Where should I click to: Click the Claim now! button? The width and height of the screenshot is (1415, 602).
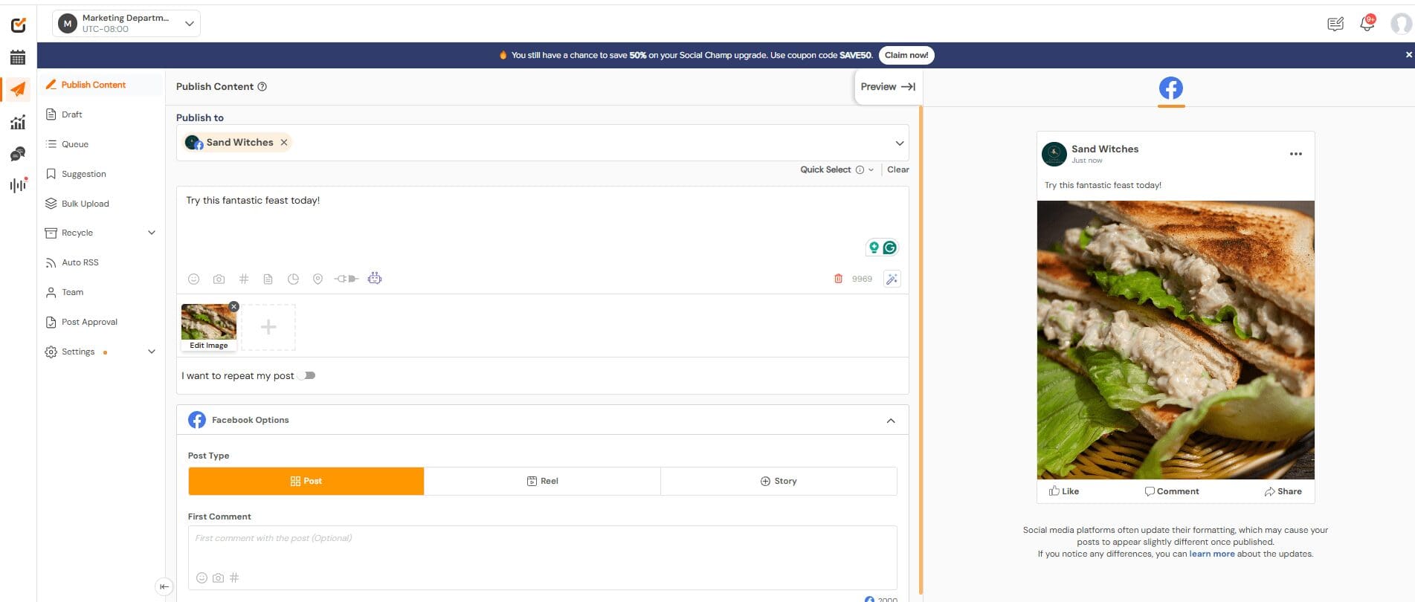coord(906,55)
